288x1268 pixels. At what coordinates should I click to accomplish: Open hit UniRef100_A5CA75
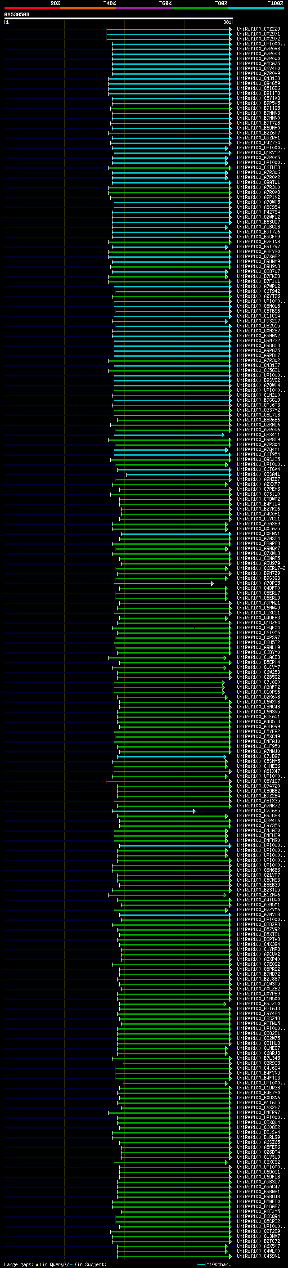pyautogui.click(x=258, y=63)
